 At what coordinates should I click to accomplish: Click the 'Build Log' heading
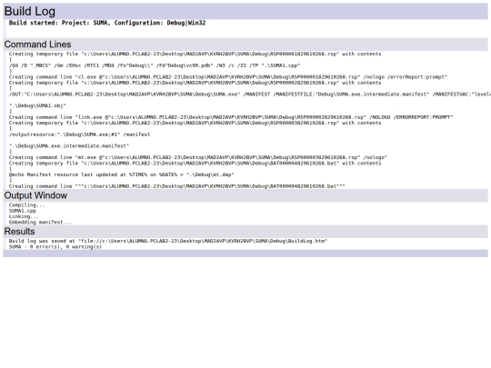pyautogui.click(x=30, y=11)
